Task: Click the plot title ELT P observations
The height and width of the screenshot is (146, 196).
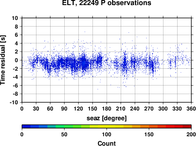Action: coord(107,3)
